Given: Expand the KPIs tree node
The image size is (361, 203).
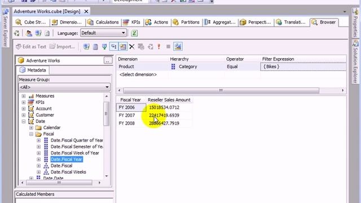Looking at the screenshot, I should (x=24, y=102).
